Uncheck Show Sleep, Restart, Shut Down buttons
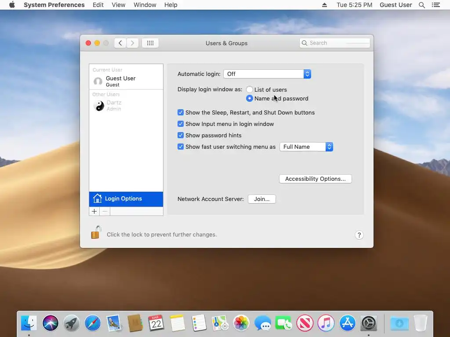The height and width of the screenshot is (337, 450). [x=181, y=112]
